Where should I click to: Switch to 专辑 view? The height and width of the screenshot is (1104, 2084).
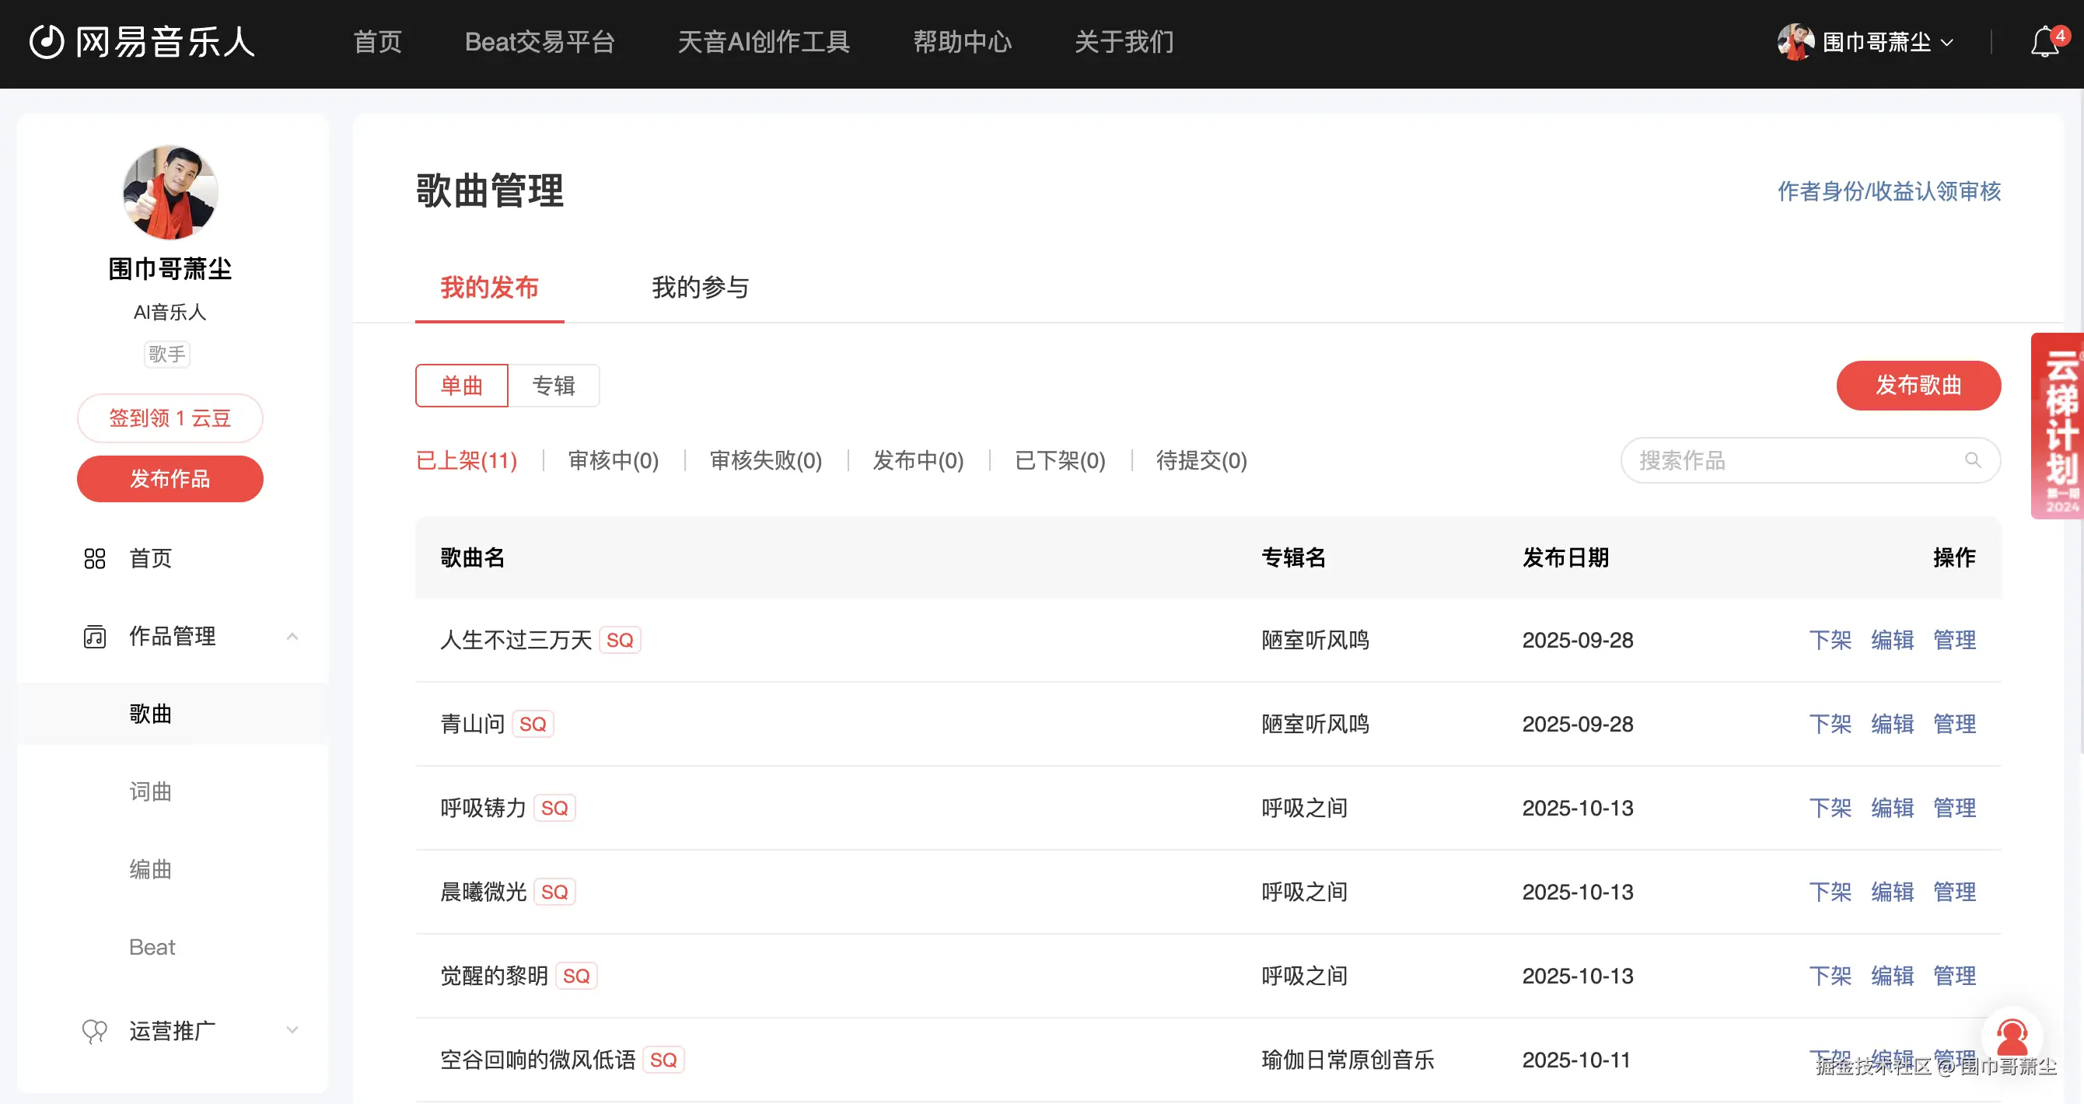554,386
